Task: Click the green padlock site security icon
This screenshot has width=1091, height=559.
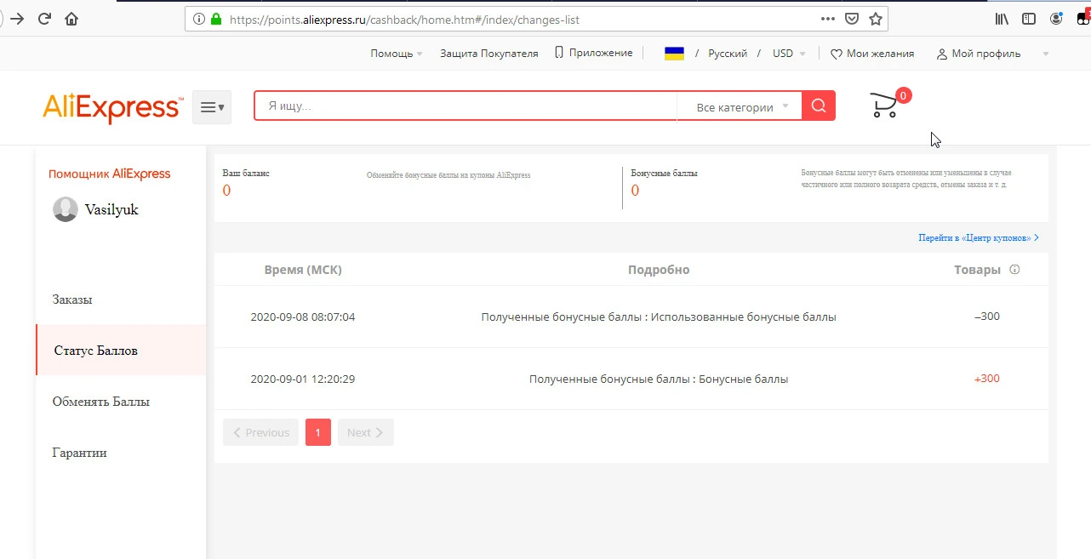Action: [x=216, y=19]
